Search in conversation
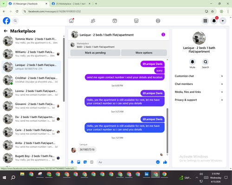 (206, 62)
